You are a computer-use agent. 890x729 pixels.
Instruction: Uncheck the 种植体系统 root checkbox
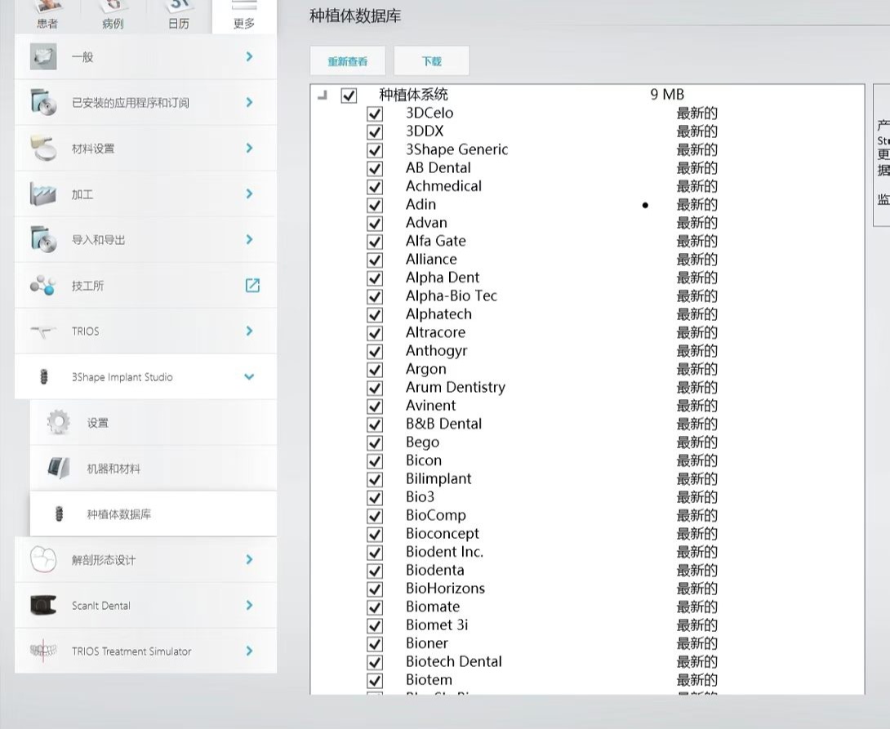[x=349, y=96]
